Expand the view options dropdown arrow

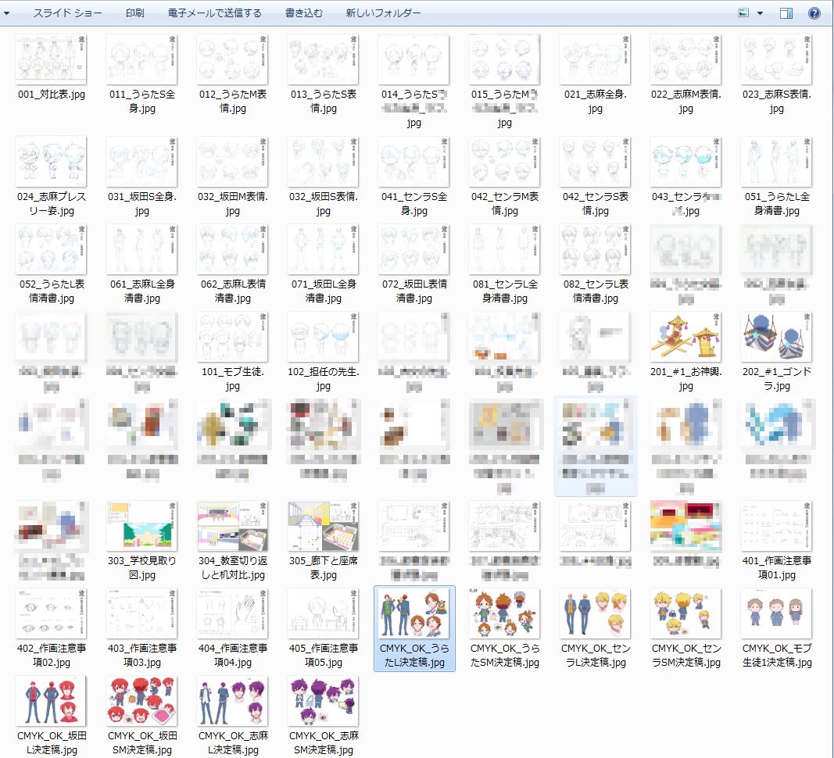[760, 13]
